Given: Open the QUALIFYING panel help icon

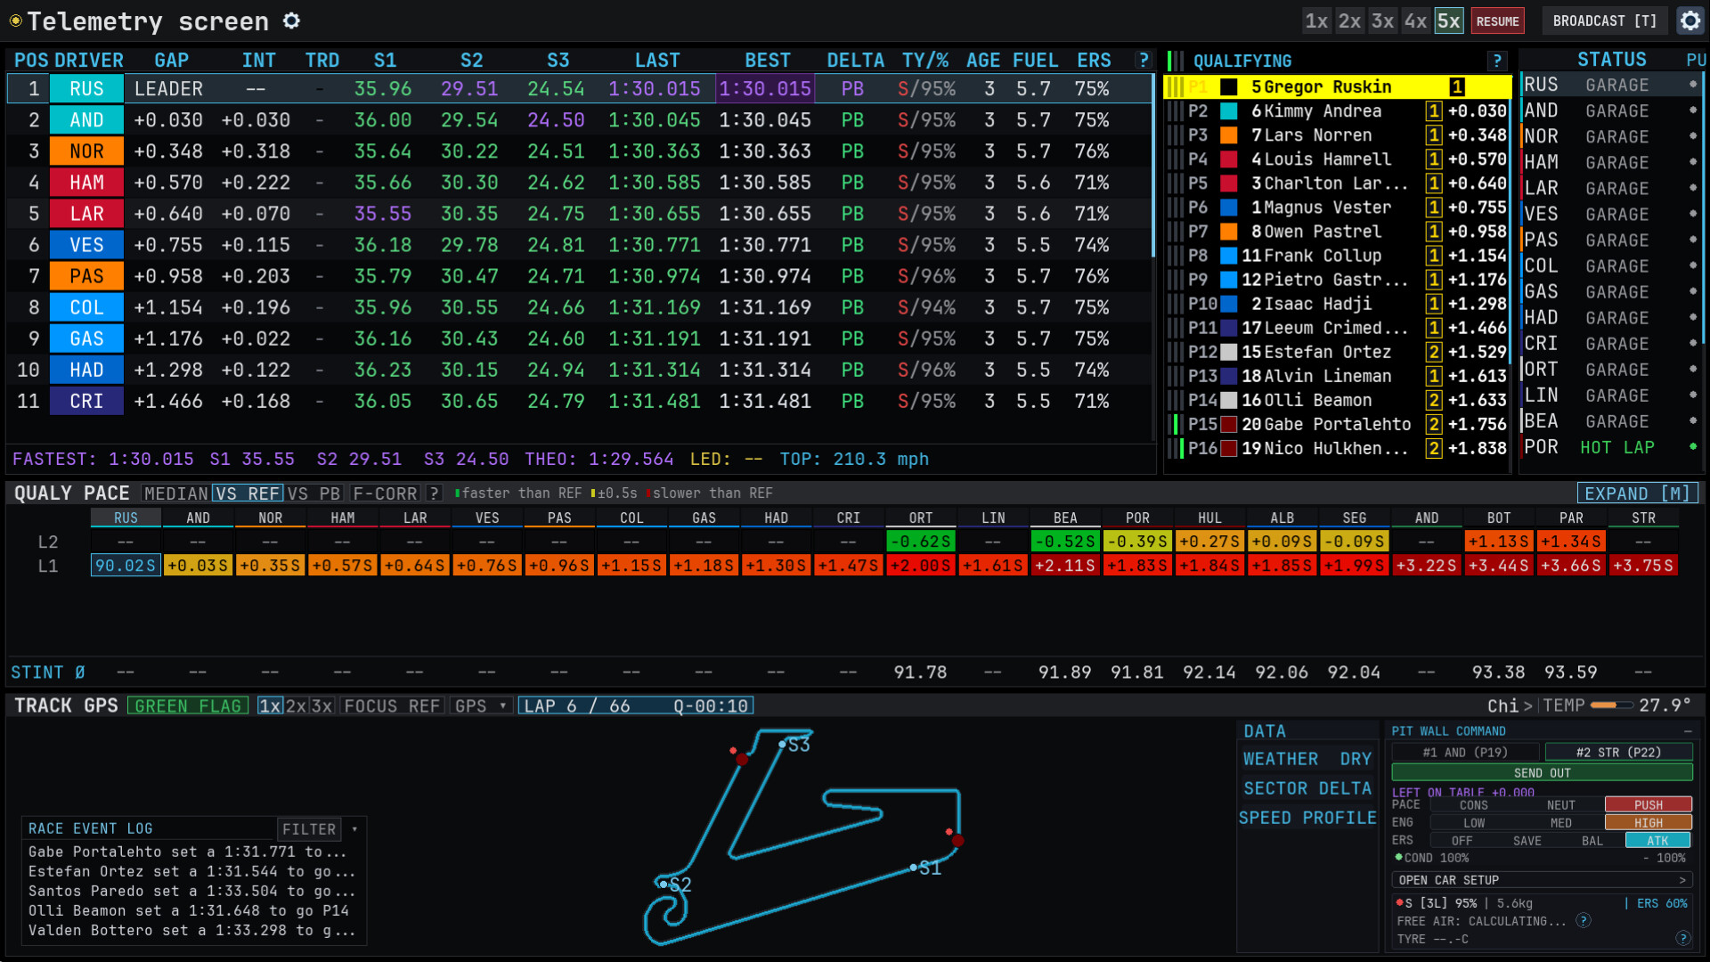Looking at the screenshot, I should [1497, 61].
